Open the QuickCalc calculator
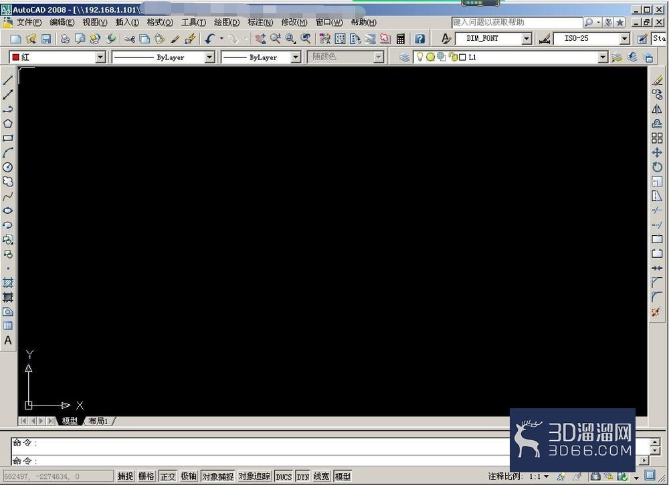Viewport: 669px width, 485px height. point(400,39)
